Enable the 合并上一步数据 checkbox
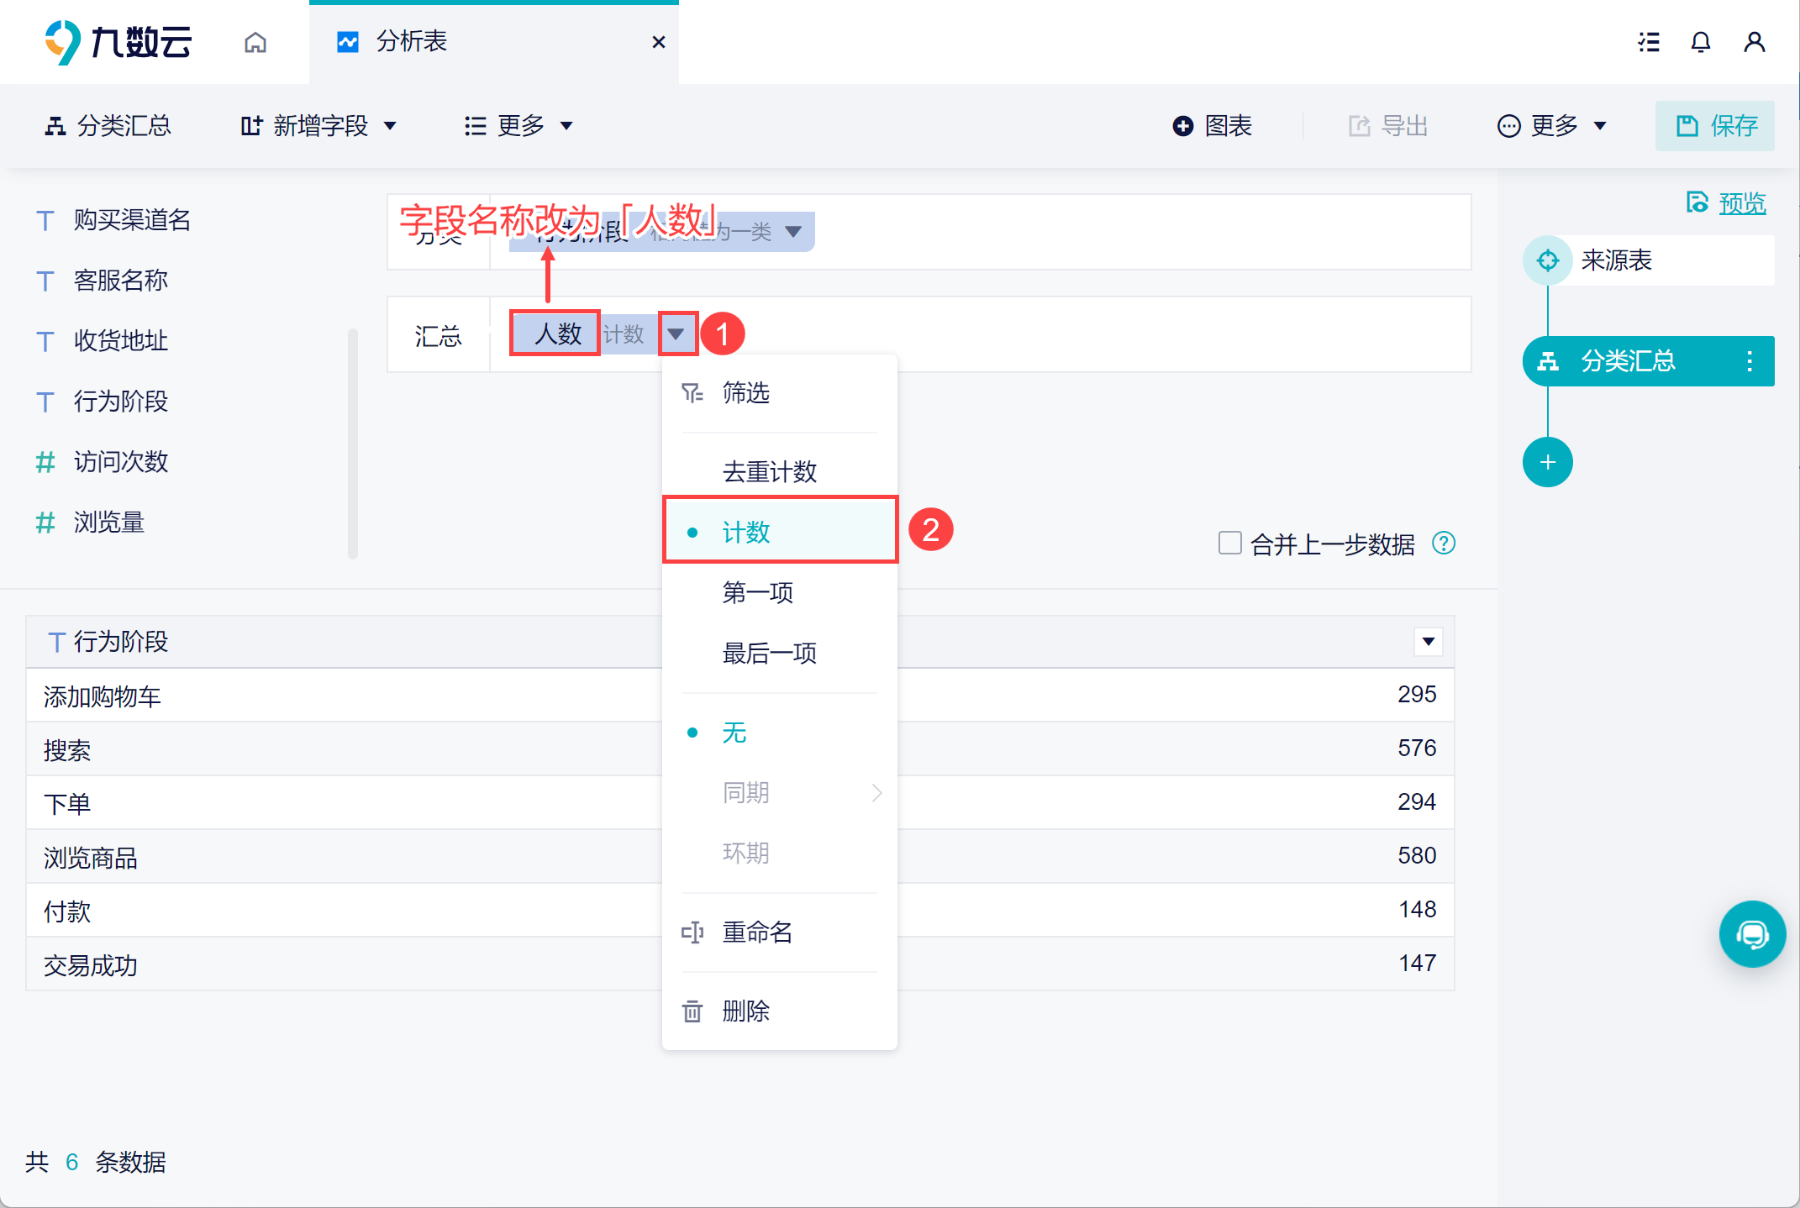Viewport: 1800px width, 1208px height. [x=1229, y=544]
